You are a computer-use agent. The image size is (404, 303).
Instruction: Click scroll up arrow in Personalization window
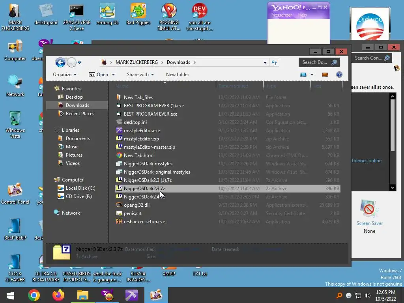click(x=393, y=96)
